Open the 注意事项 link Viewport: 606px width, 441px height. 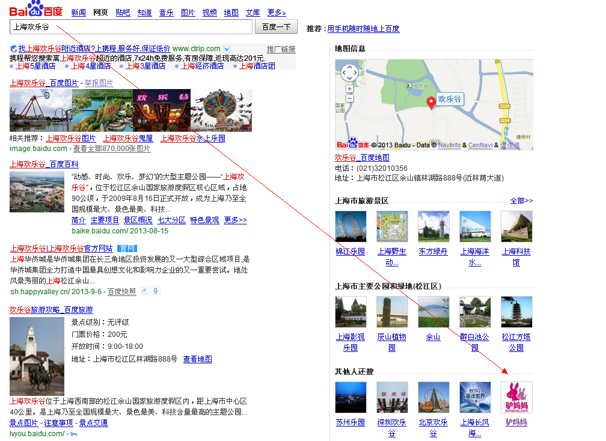[58, 423]
